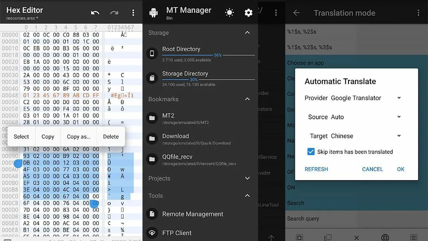Select the 'Choose an app' string row
The width and height of the screenshot is (428, 241).
(356, 63)
